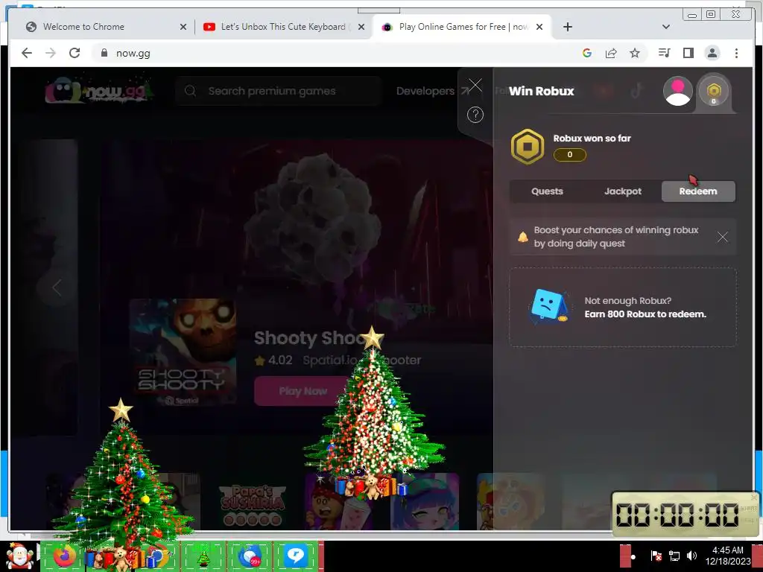Select the Redeem tab
The image size is (763, 572).
698,191
